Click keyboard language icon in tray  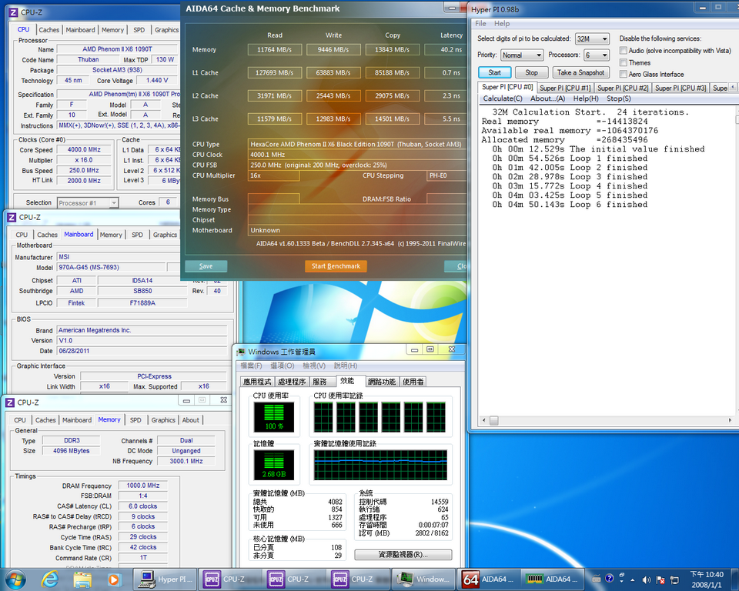596,579
